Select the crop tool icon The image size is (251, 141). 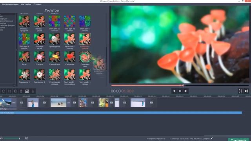tap(9, 91)
